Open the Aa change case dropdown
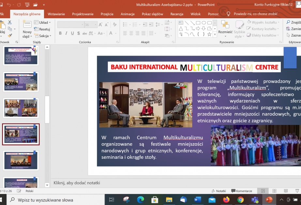 tap(101, 33)
